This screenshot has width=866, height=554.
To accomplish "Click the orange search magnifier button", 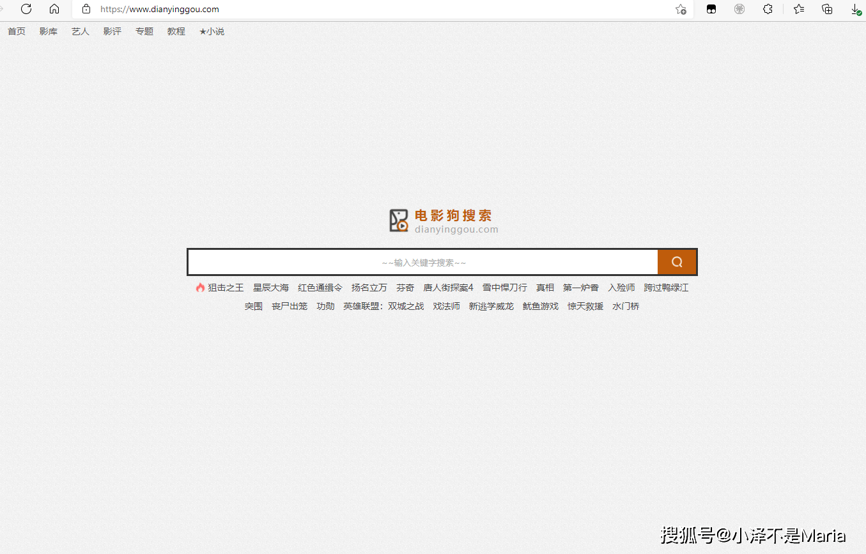I will [x=677, y=261].
